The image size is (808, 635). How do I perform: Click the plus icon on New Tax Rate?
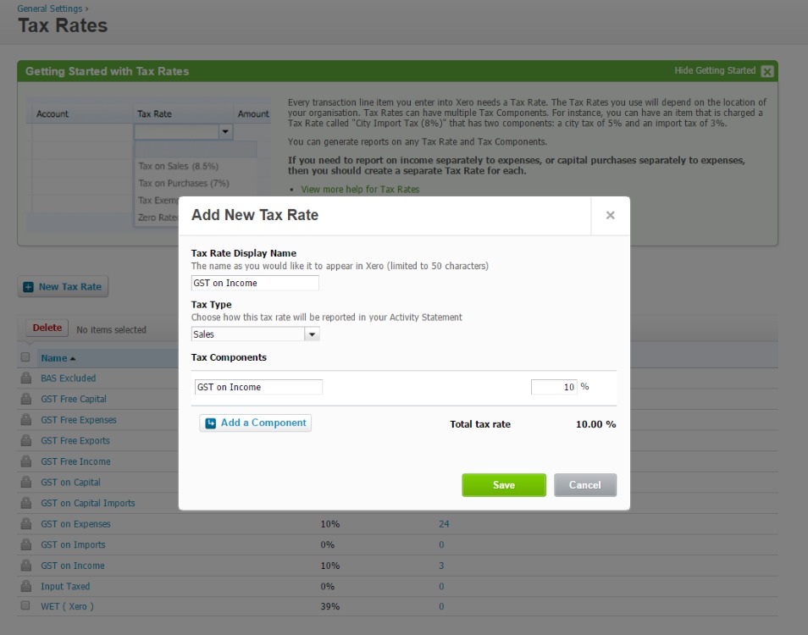point(28,287)
